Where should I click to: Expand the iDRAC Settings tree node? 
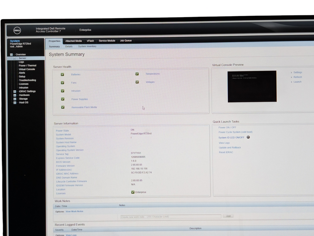coord(15,91)
